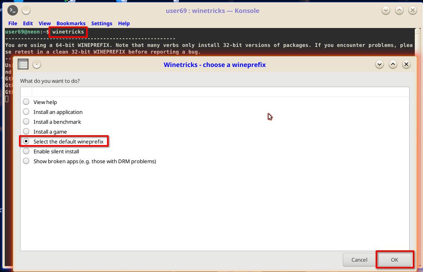This screenshot has height=272, width=423.
Task: Open the Edit menu in Konsole
Action: pyautogui.click(x=28, y=23)
